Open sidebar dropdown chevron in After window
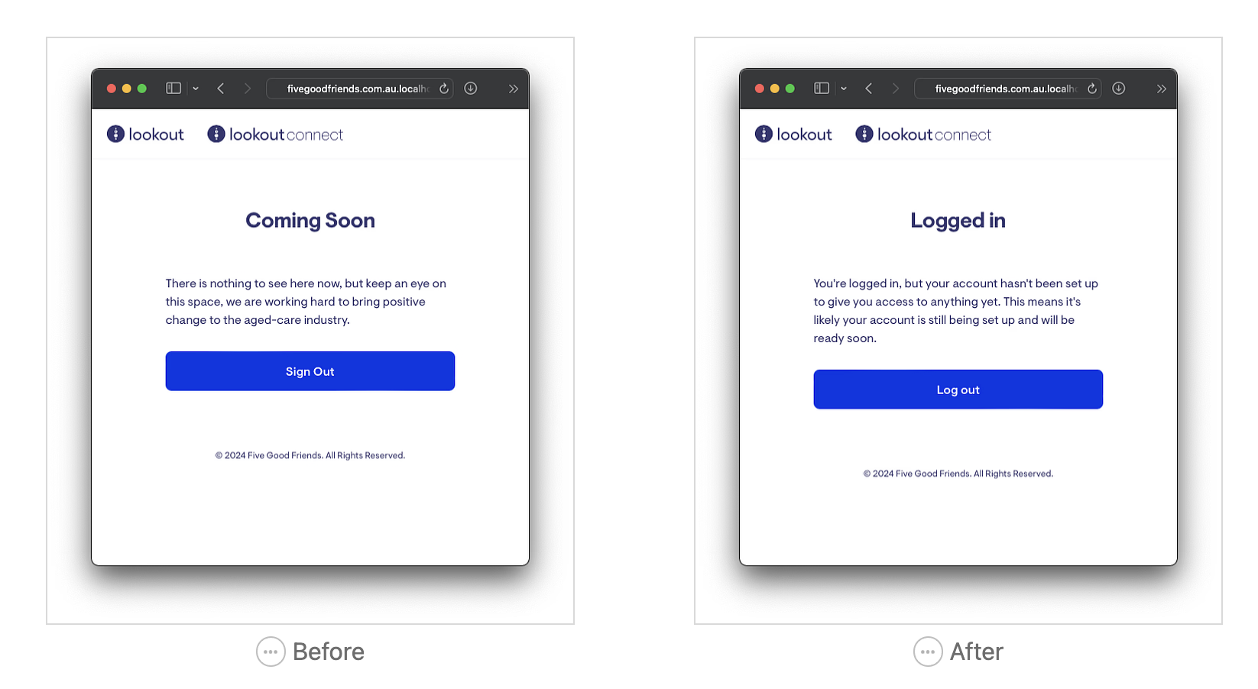Screen dimensions: 1258x689 click(844, 89)
